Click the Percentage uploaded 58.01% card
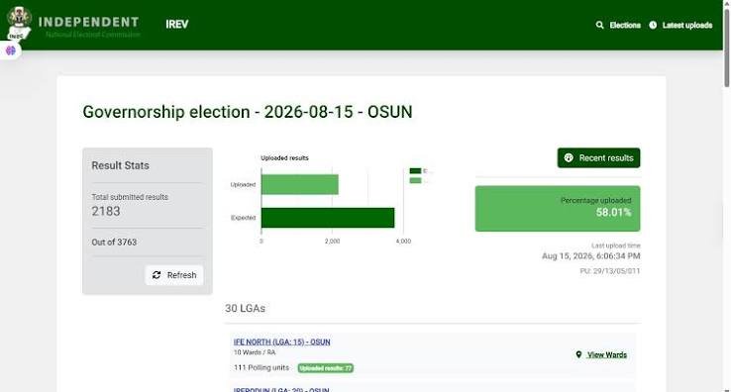The width and height of the screenshot is (731, 392). (x=558, y=208)
